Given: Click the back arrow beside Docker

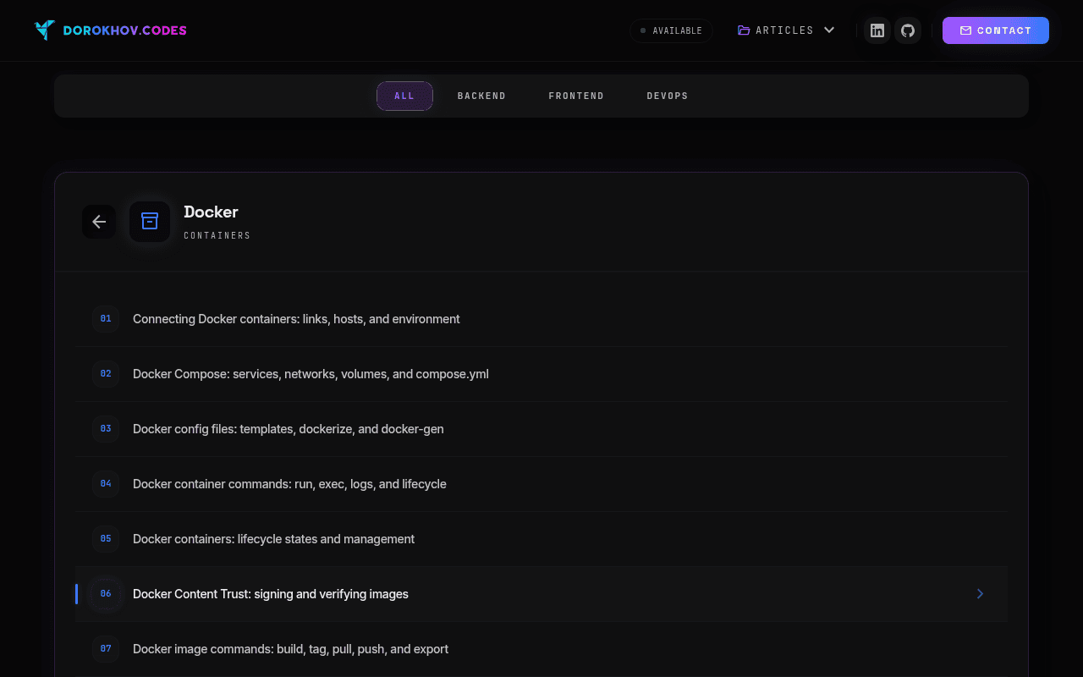Looking at the screenshot, I should click(99, 222).
